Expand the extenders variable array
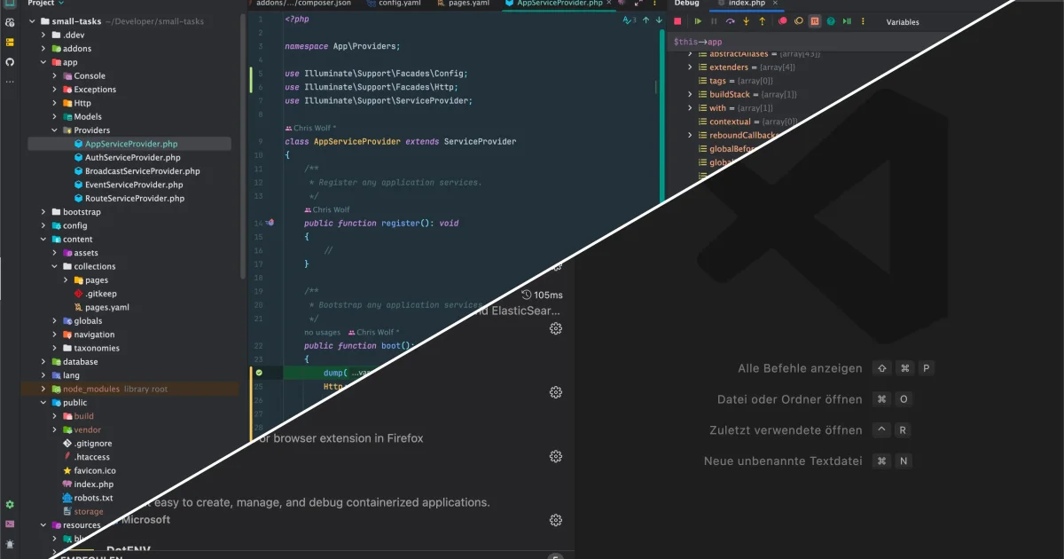Image resolution: width=1064 pixels, height=559 pixels. [690, 67]
